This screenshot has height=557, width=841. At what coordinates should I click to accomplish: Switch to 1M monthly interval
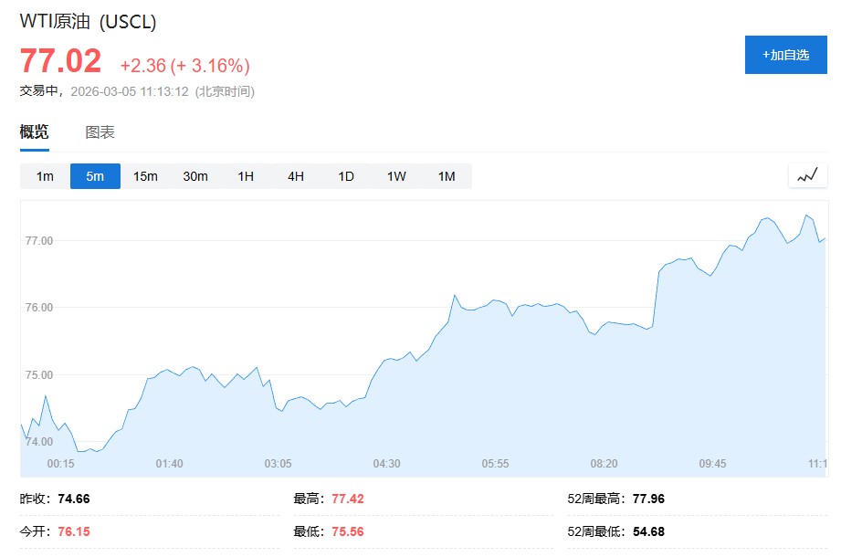(447, 176)
